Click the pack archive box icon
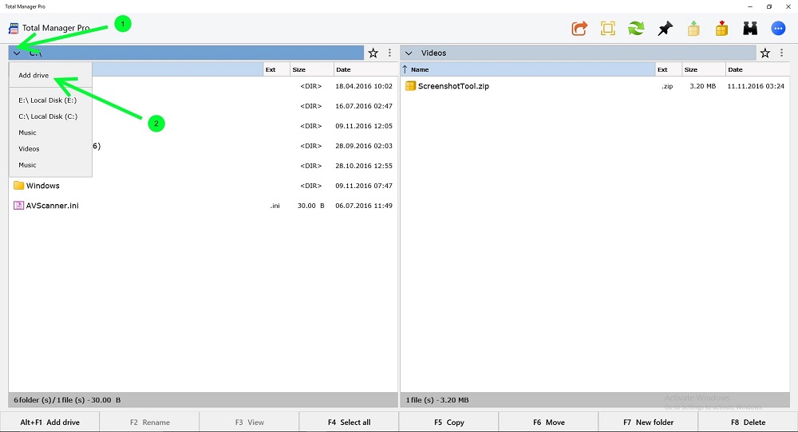The image size is (798, 432). click(693, 29)
